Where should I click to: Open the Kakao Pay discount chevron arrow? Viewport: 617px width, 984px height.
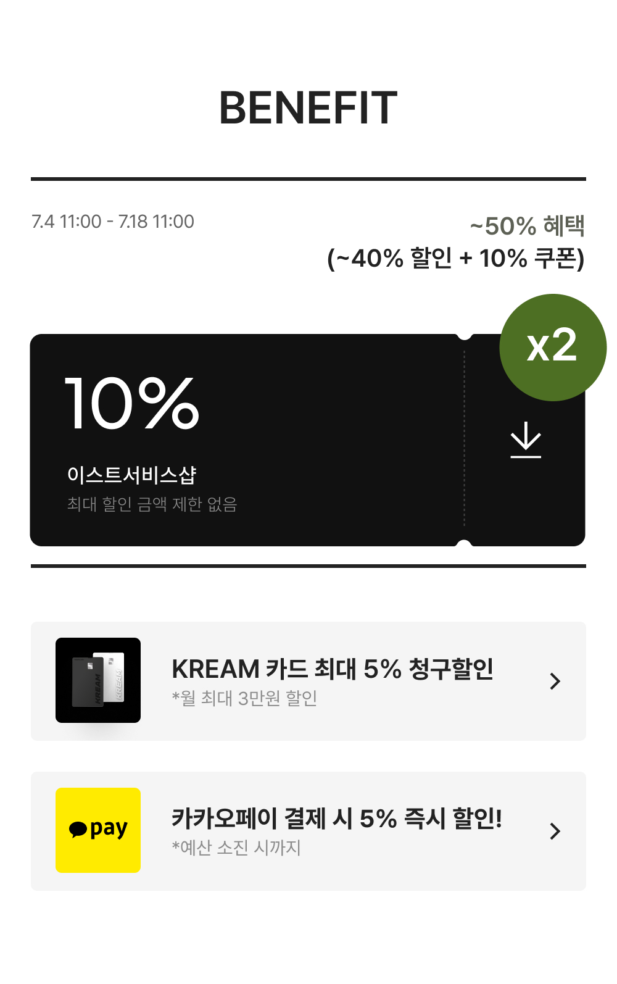coord(555,831)
